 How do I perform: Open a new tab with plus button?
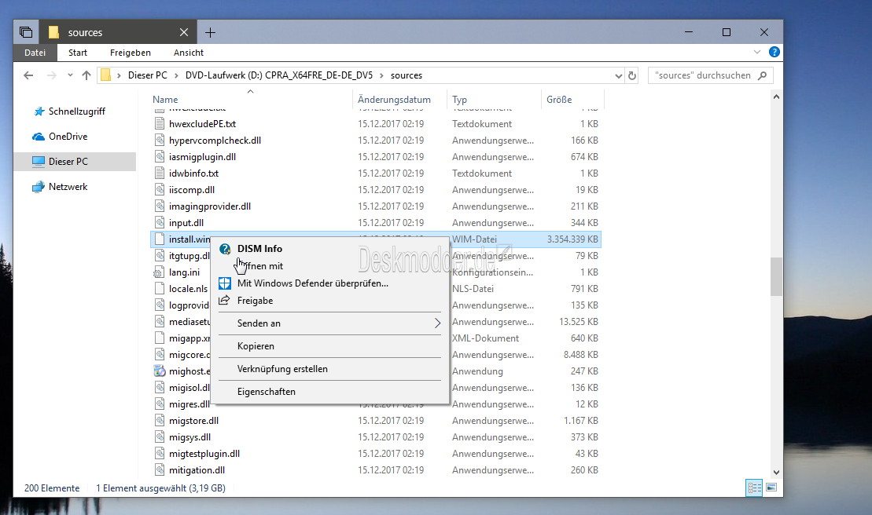pos(210,33)
